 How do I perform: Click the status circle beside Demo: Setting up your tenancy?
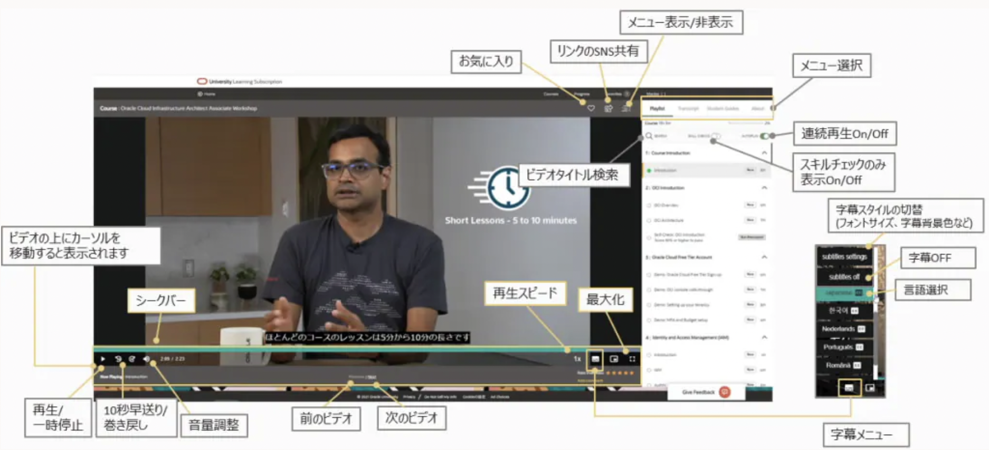[649, 305]
